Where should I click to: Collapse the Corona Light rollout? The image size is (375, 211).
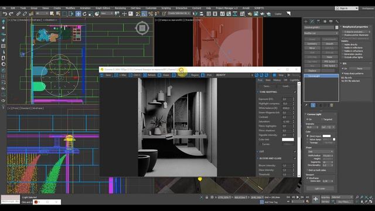(x=306, y=114)
